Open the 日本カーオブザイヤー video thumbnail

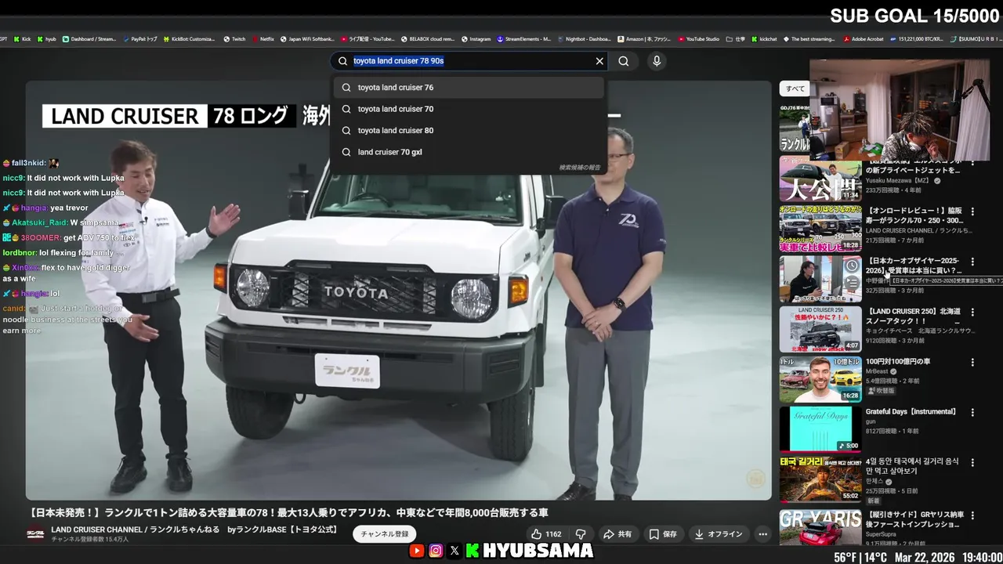820,279
